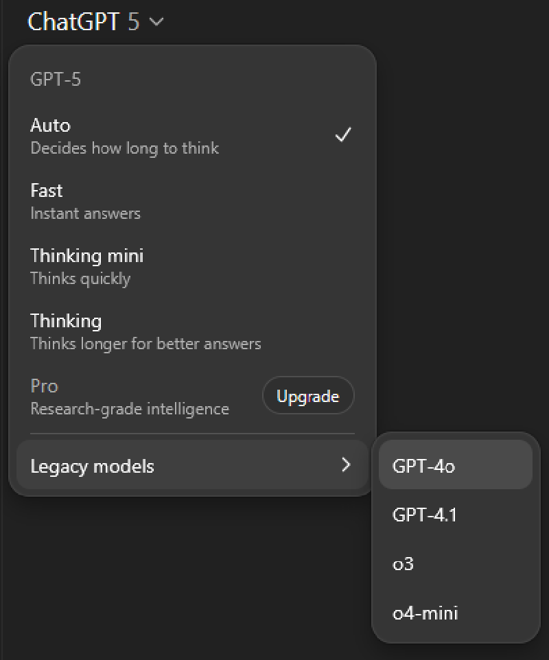Select Fast mode for instant answers
Viewport: 549px width, 660px height.
click(x=192, y=202)
